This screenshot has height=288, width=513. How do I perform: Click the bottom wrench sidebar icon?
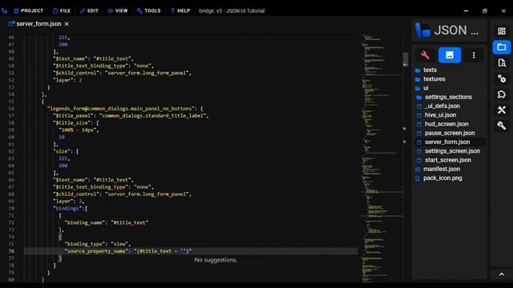502,126
